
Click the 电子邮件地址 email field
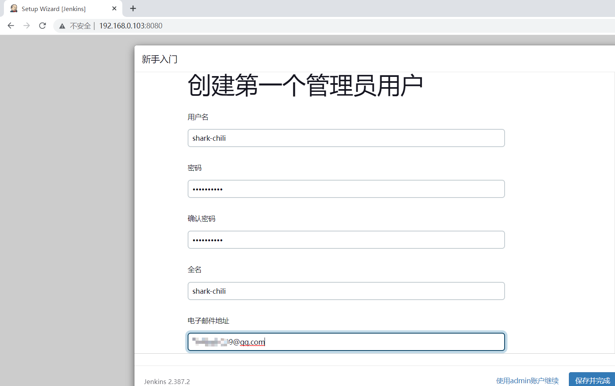pyautogui.click(x=346, y=341)
